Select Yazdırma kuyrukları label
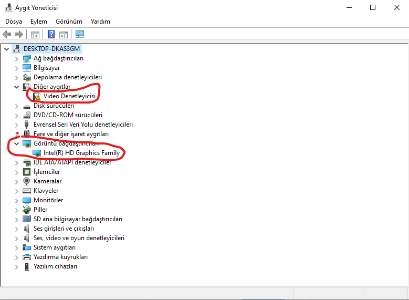 [60, 257]
